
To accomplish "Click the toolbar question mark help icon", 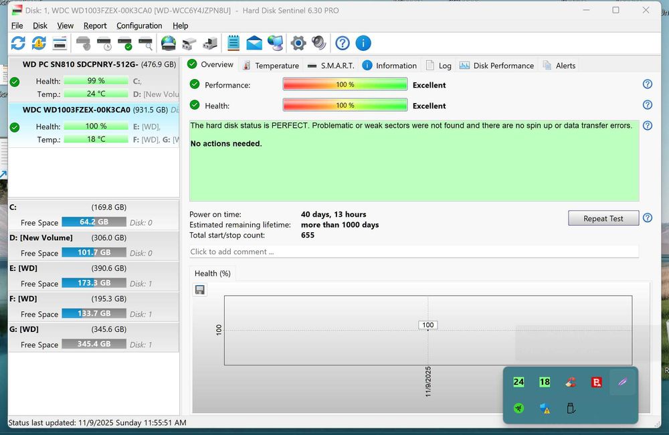I will pos(342,43).
